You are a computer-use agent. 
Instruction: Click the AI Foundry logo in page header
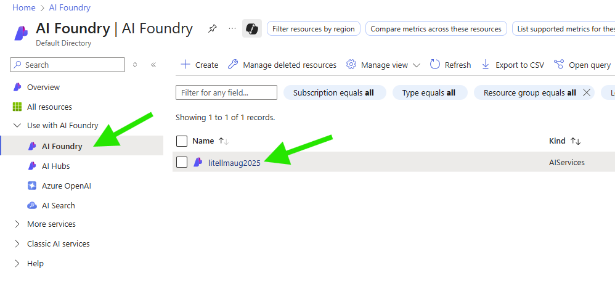[x=21, y=32]
